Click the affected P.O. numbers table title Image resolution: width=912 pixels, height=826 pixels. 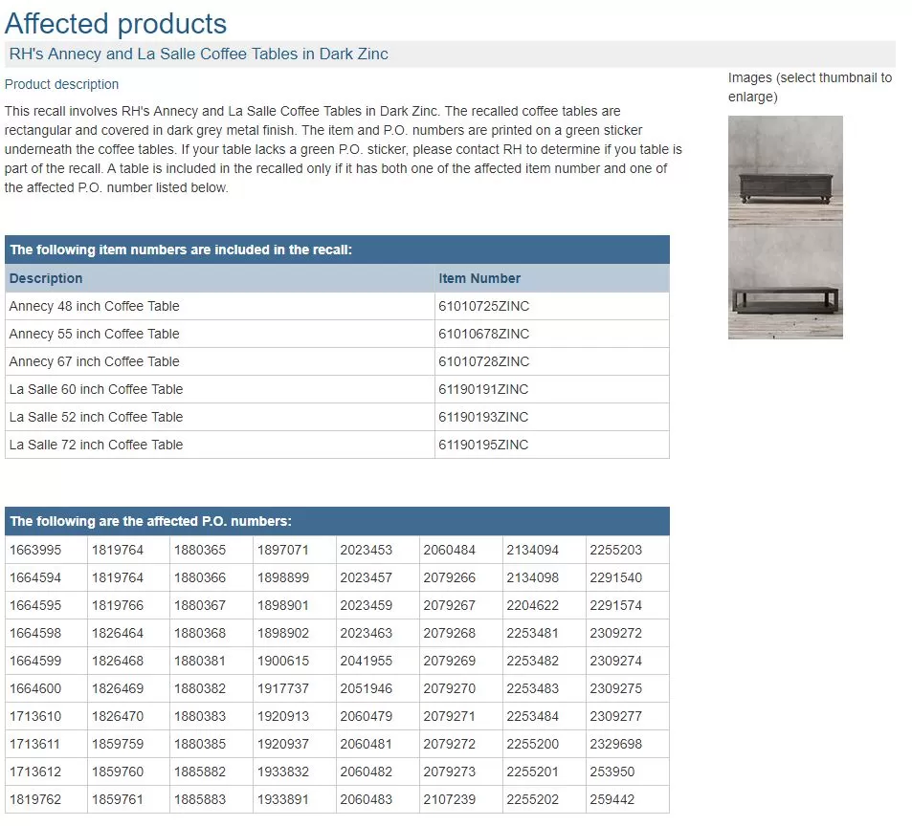(338, 521)
